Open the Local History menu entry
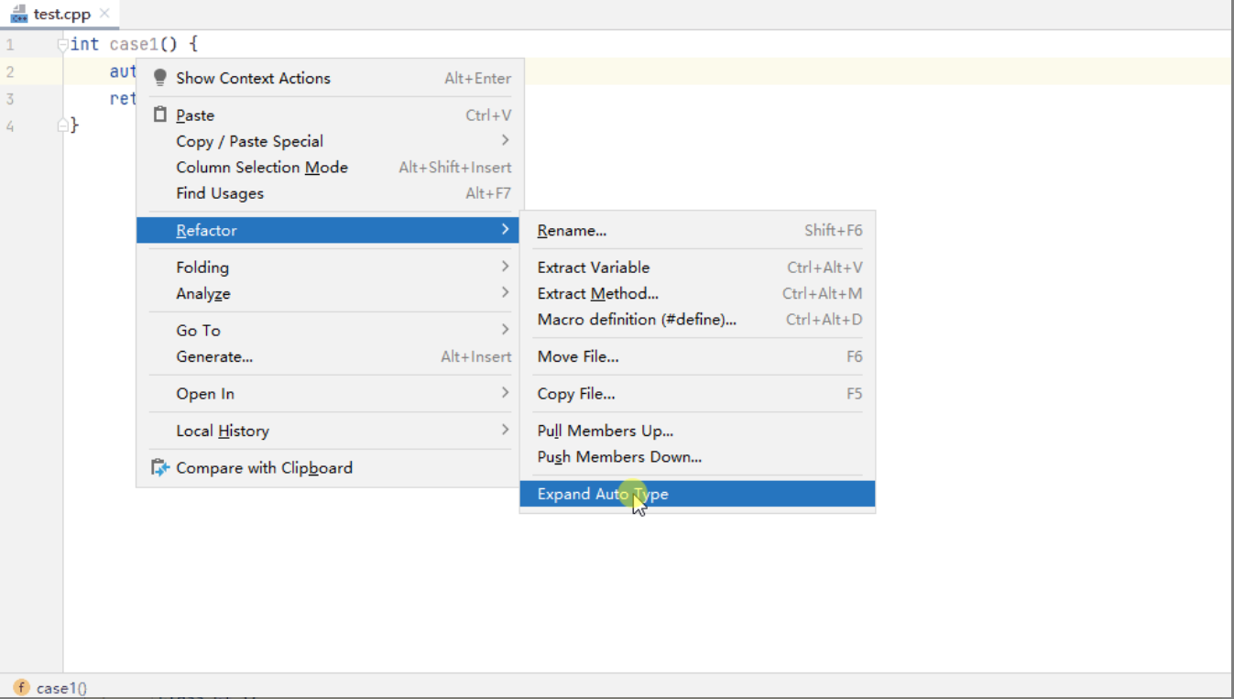1234x699 pixels. [x=330, y=431]
